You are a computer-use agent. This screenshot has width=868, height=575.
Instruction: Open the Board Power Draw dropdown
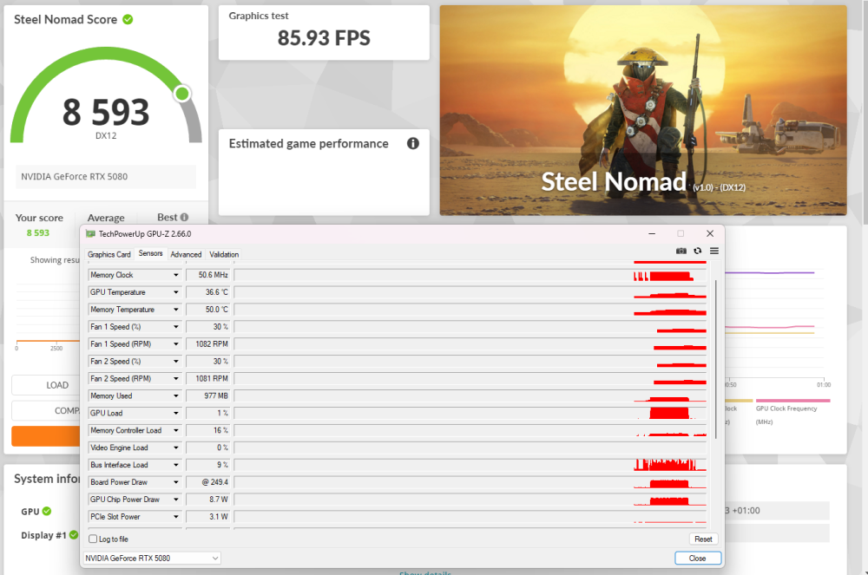click(x=176, y=482)
